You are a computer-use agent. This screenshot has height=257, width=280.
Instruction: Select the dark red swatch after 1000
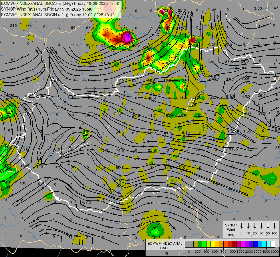234,244
